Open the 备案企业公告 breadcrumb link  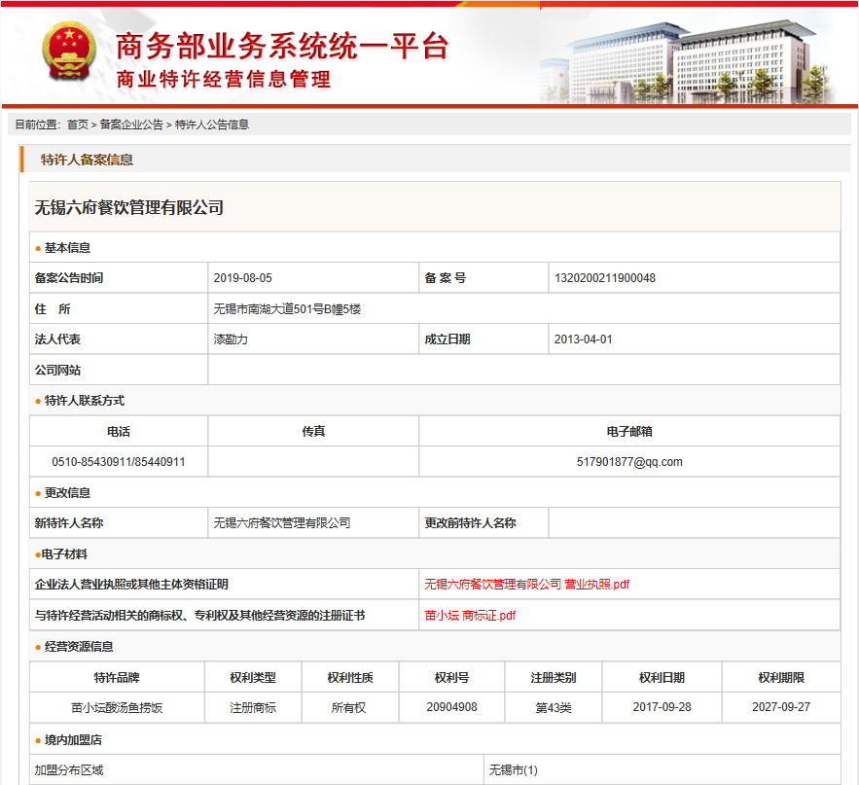click(131, 125)
